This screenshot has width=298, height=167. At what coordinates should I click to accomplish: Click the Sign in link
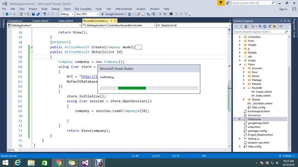[283, 9]
